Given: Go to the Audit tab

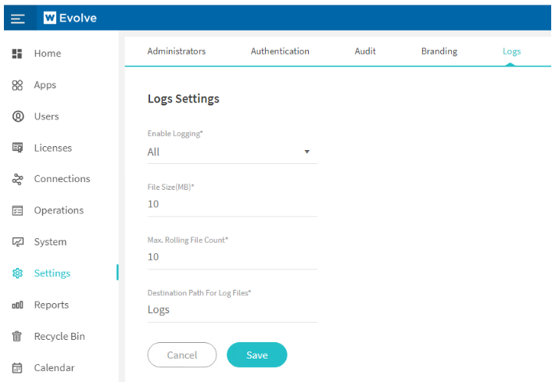Looking at the screenshot, I should pyautogui.click(x=365, y=52).
